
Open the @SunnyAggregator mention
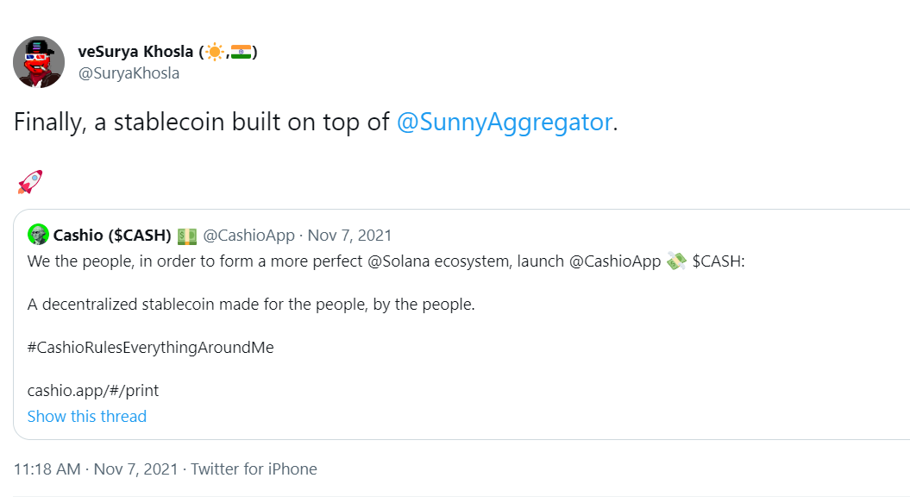coord(504,123)
